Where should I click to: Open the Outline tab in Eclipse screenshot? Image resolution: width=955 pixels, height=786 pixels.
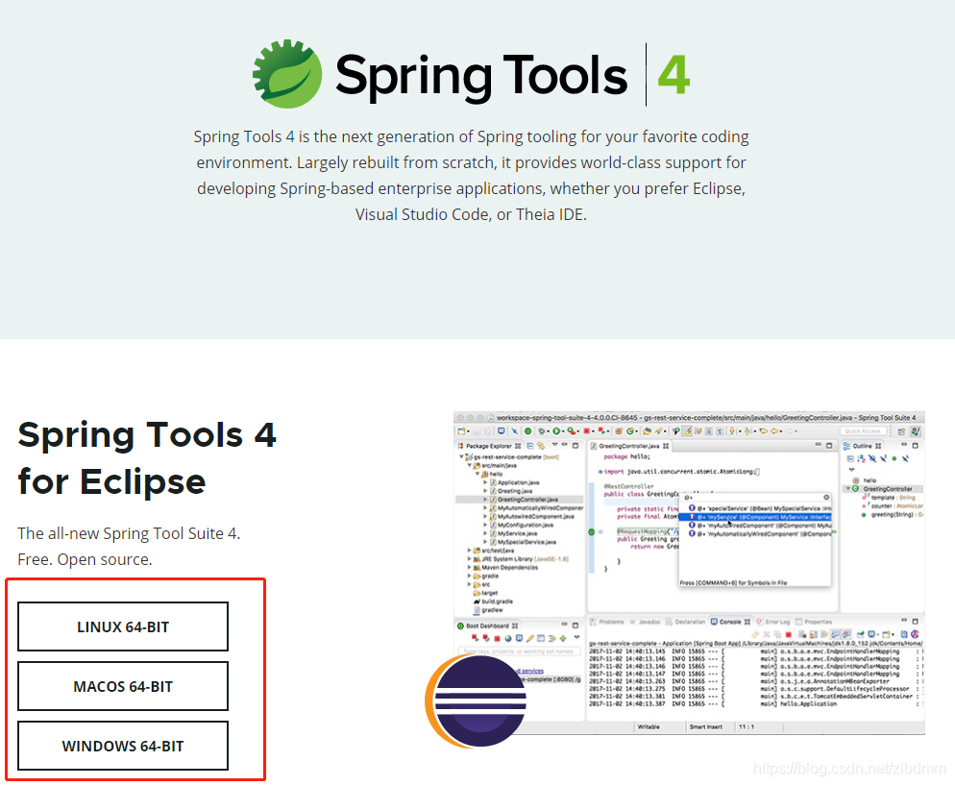click(862, 446)
